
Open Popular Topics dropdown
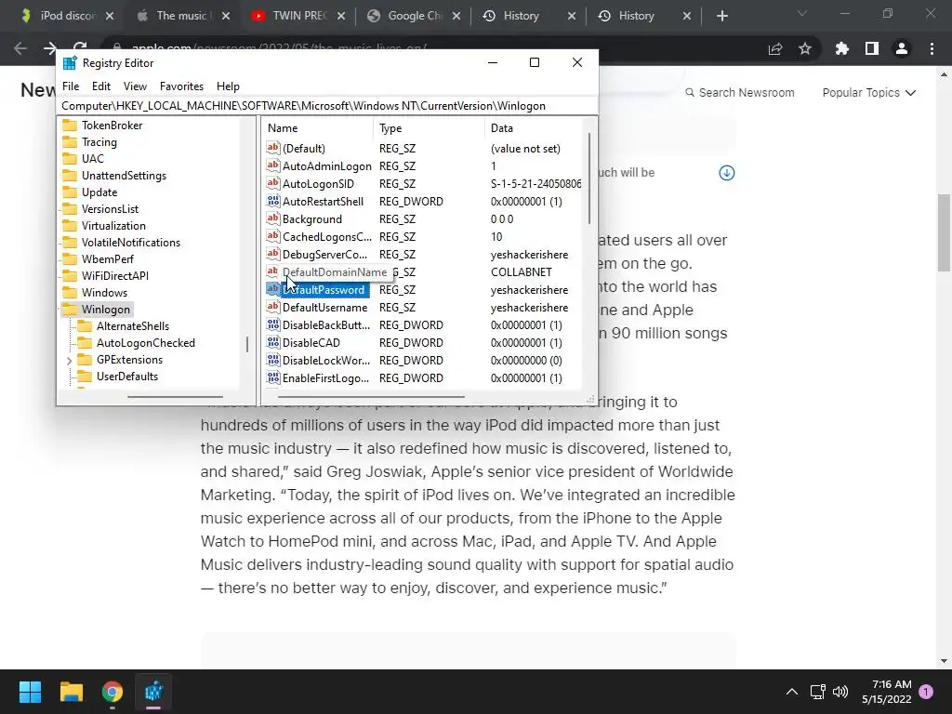coord(869,93)
